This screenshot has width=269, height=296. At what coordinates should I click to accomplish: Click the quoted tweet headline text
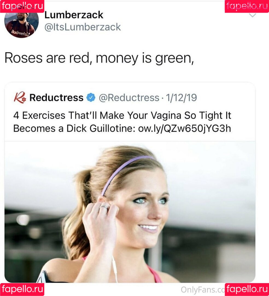(x=122, y=122)
